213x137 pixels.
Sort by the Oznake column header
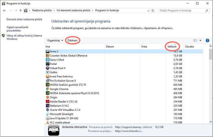tap(193, 47)
